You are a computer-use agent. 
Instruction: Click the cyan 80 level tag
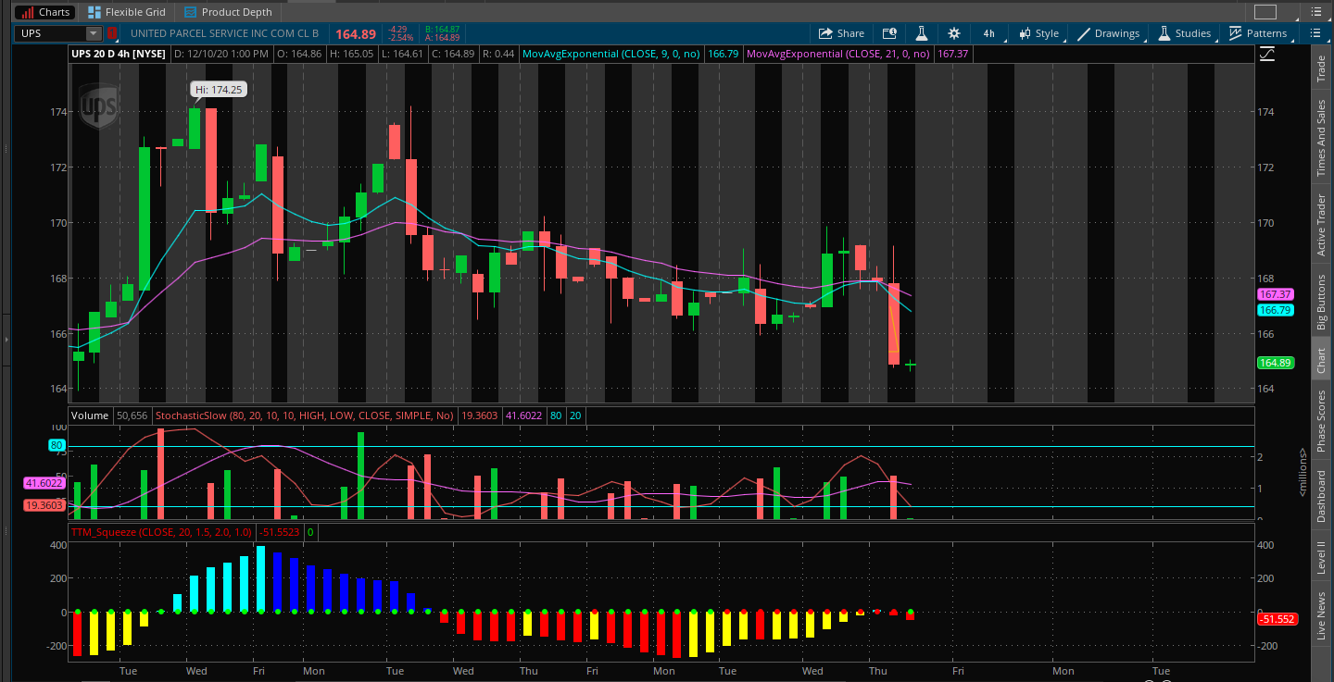[57, 445]
